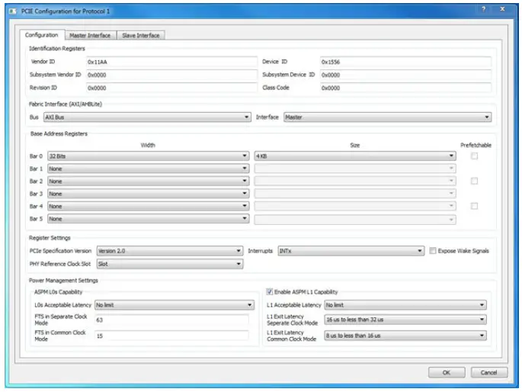This screenshot has height=392, width=522.
Task: Open the L0s Acceptable Latency dropdown
Action: (174, 305)
